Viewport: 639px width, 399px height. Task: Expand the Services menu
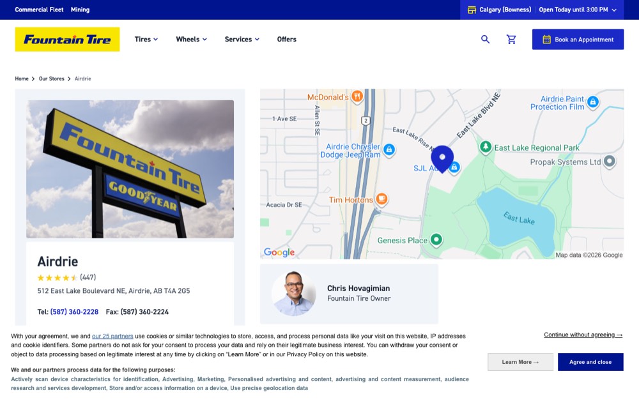pos(242,39)
